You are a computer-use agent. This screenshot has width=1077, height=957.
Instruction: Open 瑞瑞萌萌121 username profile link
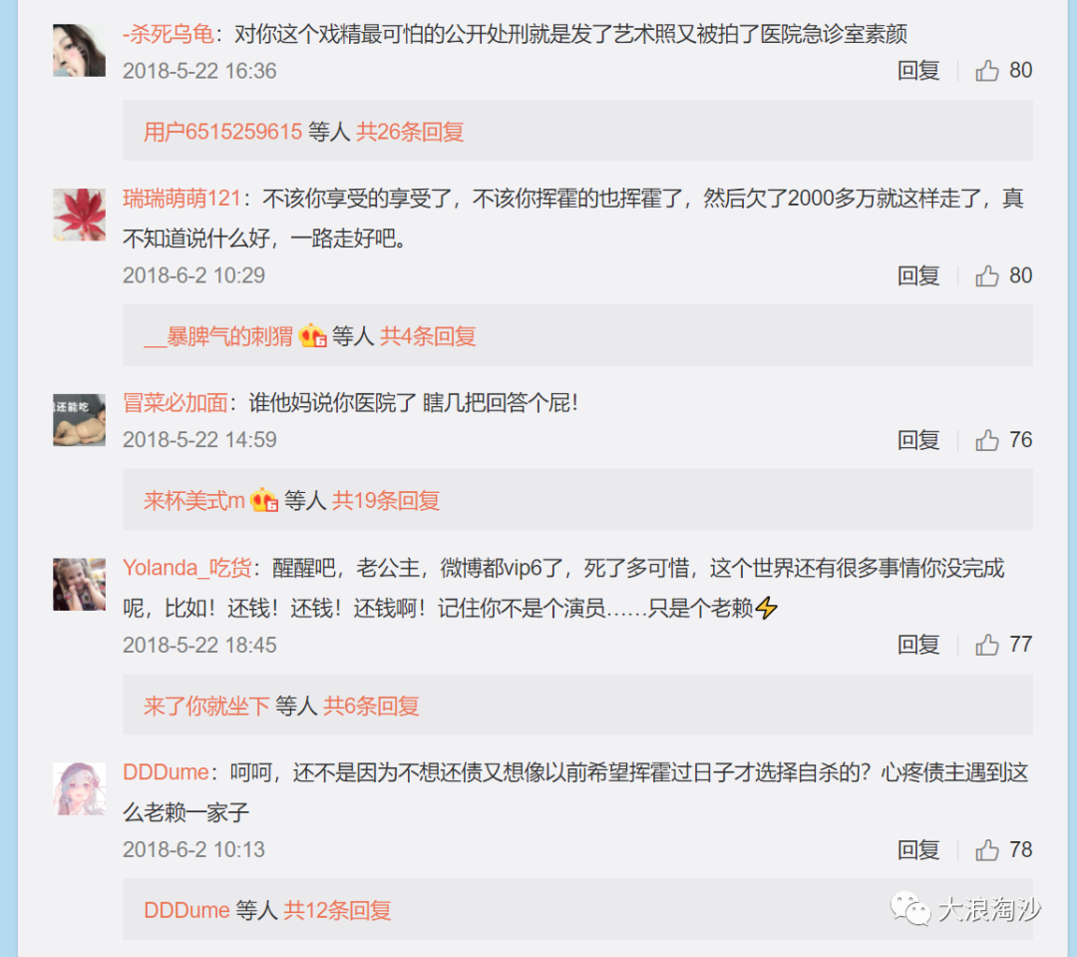click(x=182, y=199)
